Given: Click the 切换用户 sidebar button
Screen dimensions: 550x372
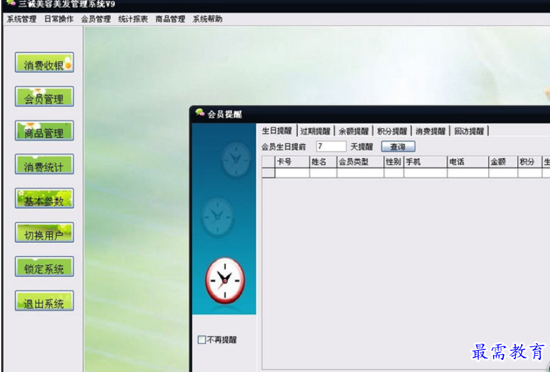Looking at the screenshot, I should coord(44,232).
